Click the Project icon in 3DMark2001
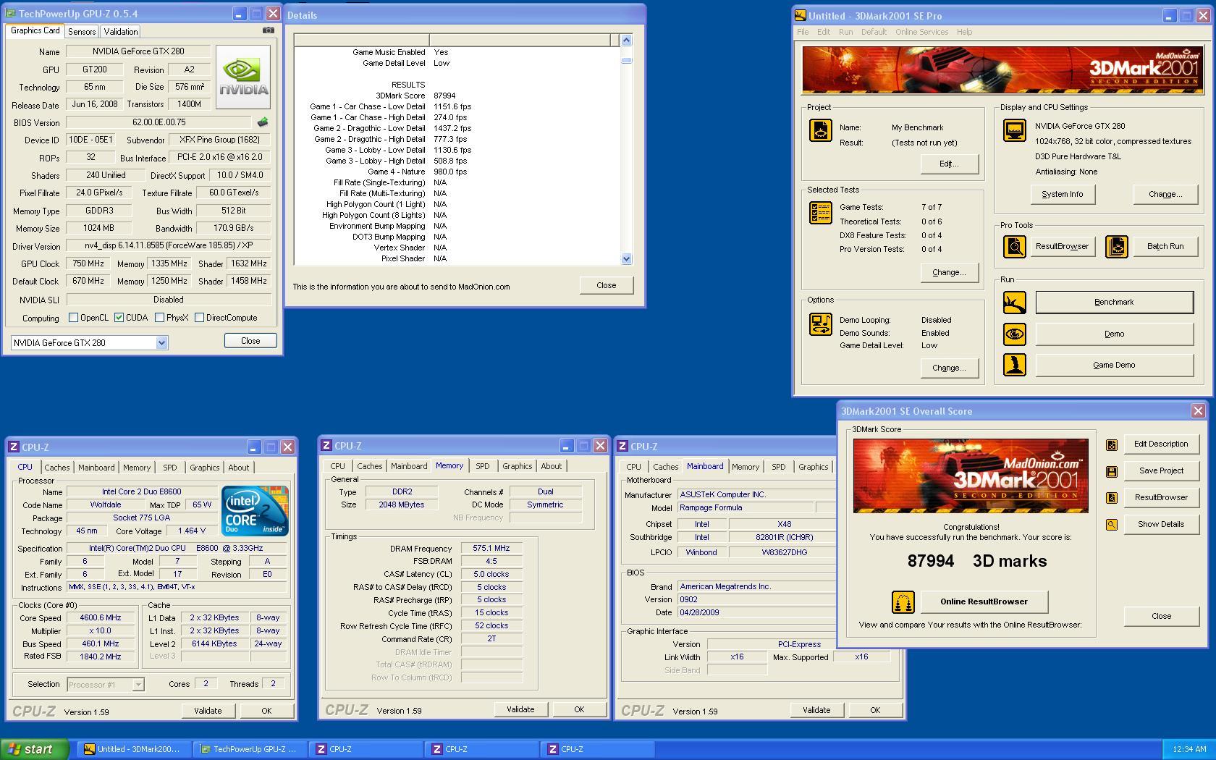 pyautogui.click(x=820, y=131)
